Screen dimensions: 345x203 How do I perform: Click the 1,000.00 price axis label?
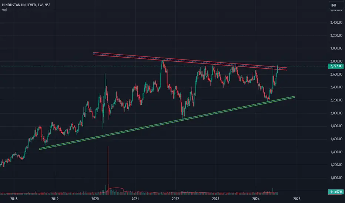(x=336, y=178)
